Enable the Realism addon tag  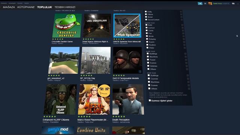point(147,45)
